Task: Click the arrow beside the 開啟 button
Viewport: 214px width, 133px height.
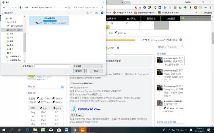Action: 86,71
